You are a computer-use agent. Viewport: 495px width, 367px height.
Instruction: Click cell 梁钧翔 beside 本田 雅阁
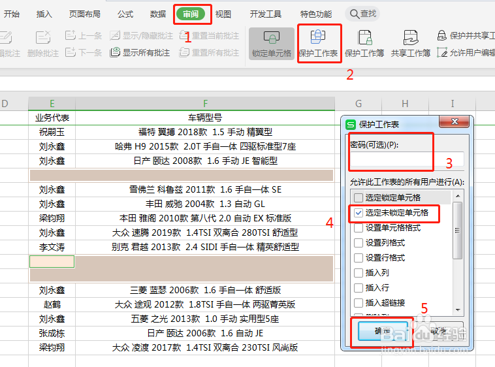(x=52, y=218)
